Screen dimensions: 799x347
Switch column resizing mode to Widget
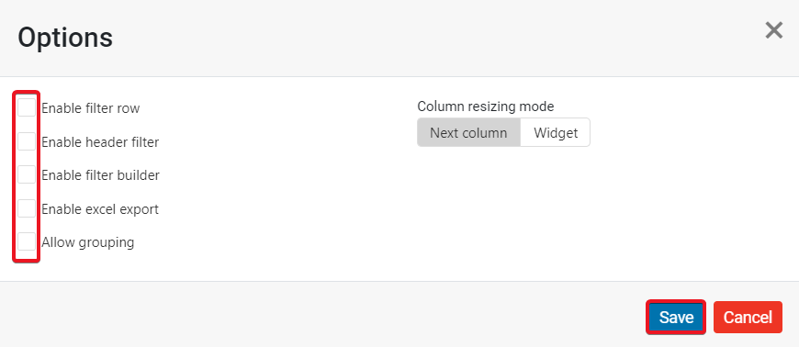(556, 132)
